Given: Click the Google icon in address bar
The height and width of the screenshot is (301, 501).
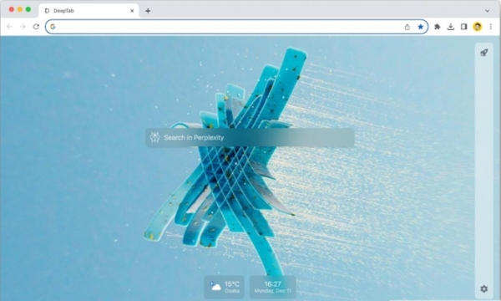Looking at the screenshot, I should pos(53,27).
